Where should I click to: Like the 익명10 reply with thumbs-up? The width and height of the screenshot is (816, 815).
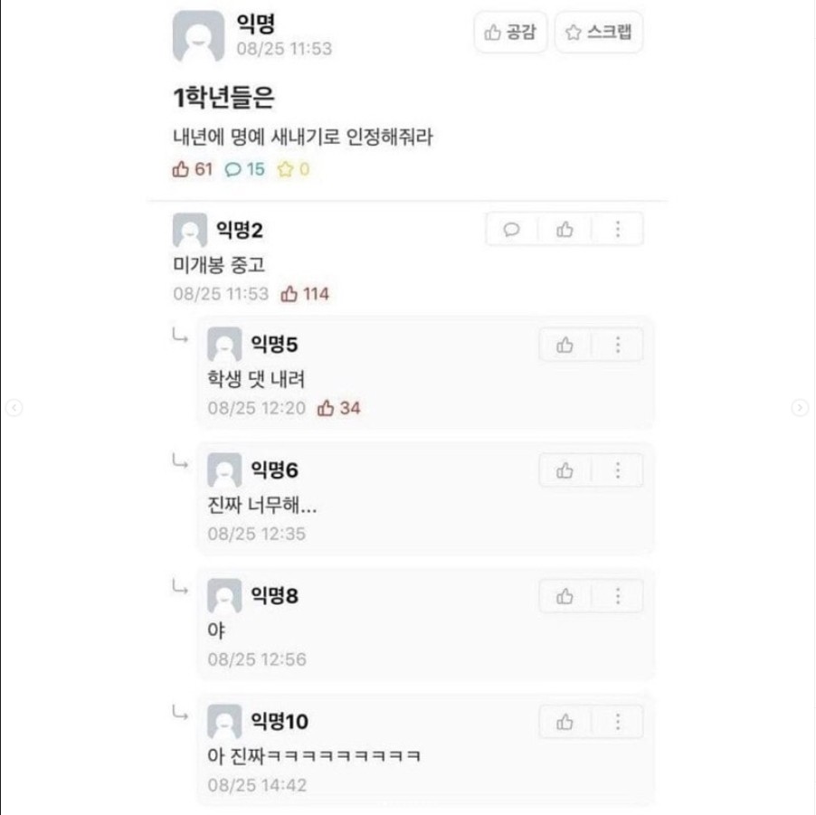pos(565,722)
